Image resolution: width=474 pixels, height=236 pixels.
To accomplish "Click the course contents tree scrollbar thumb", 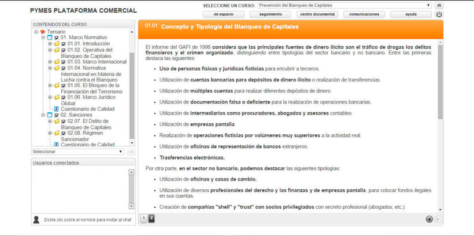I will pos(131,95).
